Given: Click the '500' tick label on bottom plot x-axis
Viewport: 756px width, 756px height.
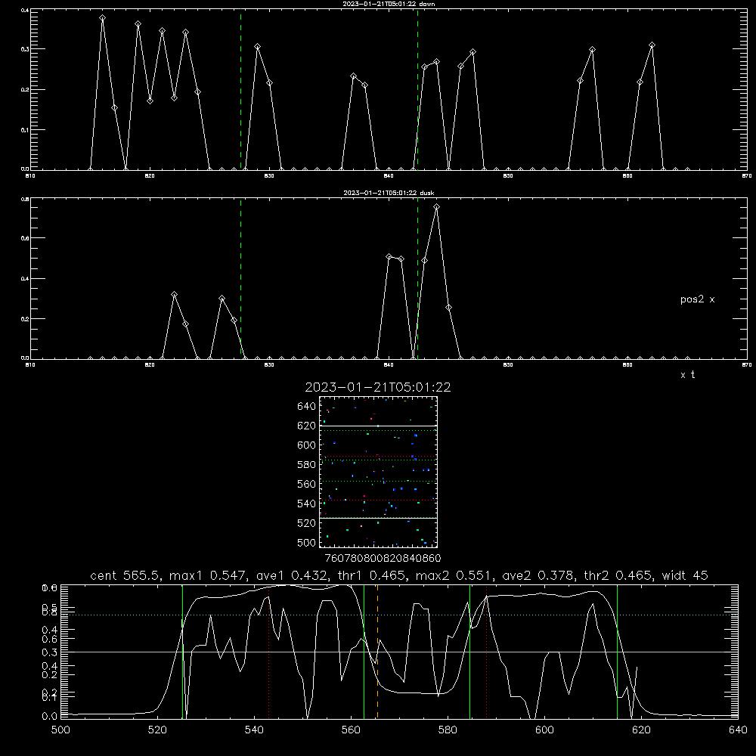Looking at the screenshot, I should 60,730.
